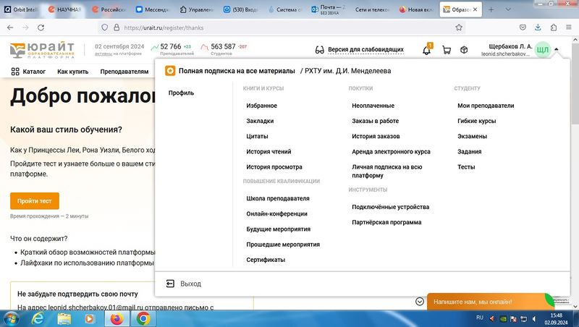Collapse the user menu arrow
This screenshot has width=579, height=327.
coord(556,49)
